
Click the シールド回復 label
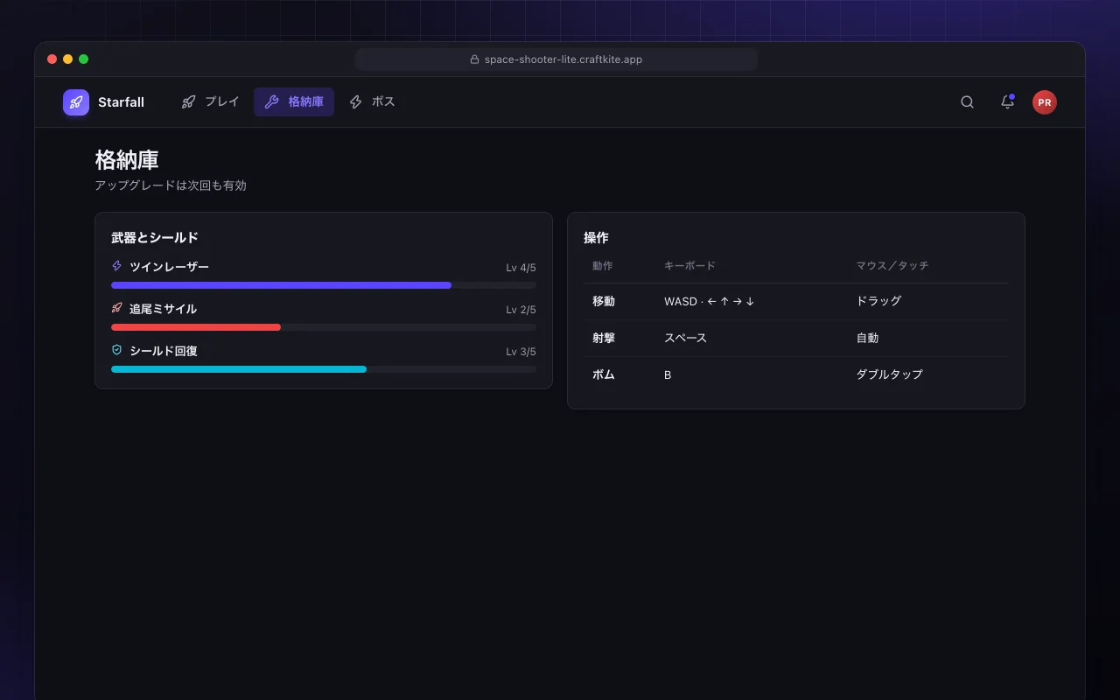point(163,351)
